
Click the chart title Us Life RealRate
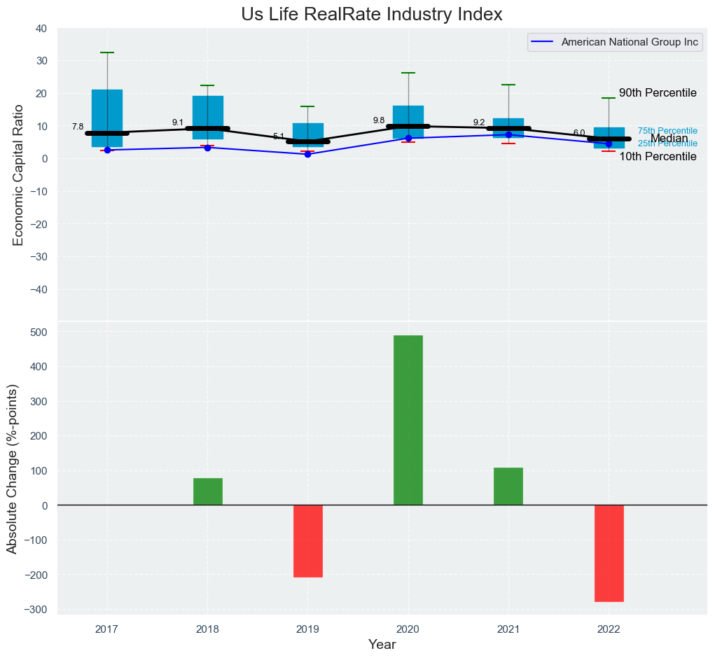tap(371, 15)
